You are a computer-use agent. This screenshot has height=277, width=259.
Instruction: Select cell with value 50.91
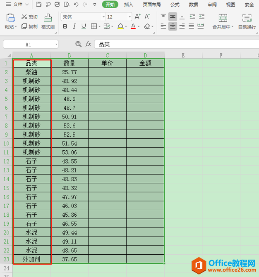(70, 116)
